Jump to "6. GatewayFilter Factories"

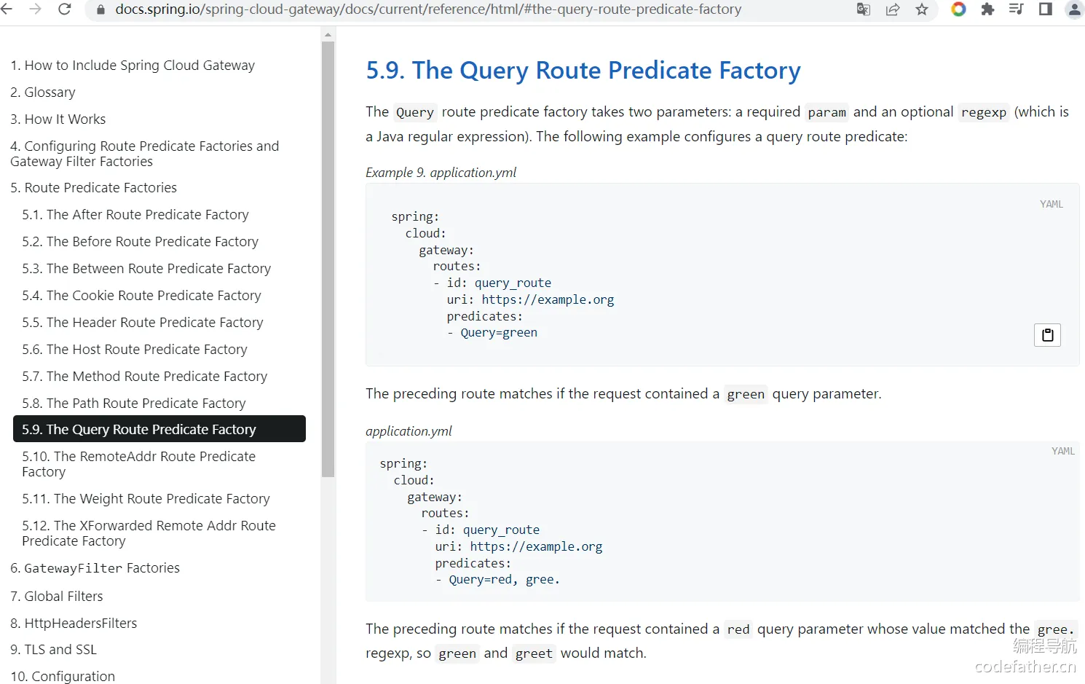click(x=95, y=568)
